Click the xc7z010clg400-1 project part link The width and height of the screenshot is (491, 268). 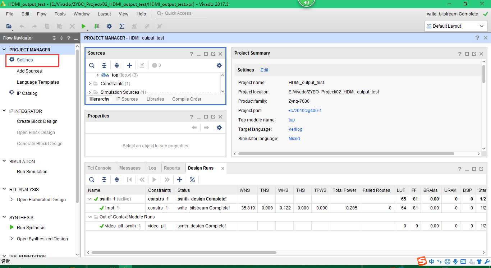click(305, 111)
